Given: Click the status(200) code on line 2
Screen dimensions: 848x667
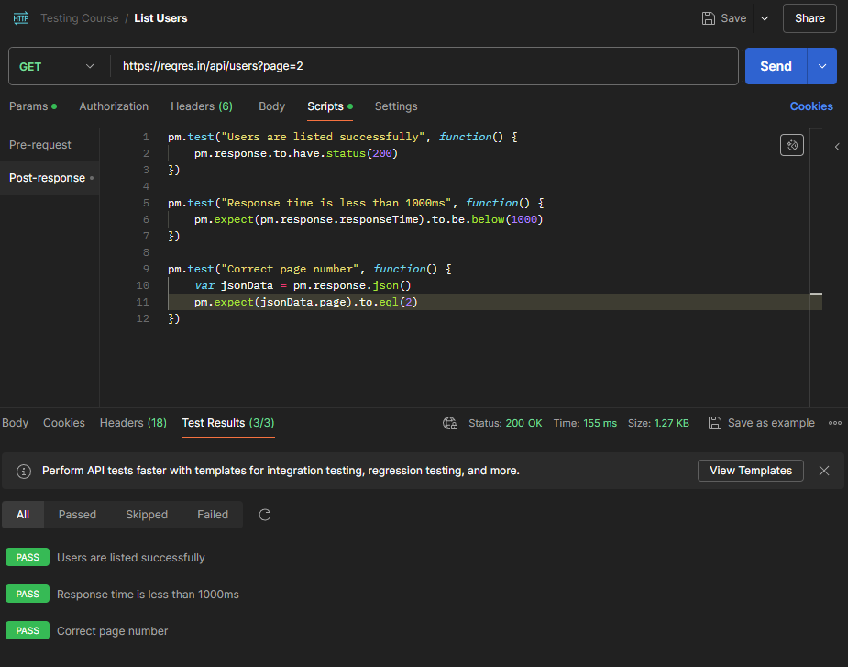Looking at the screenshot, I should tap(362, 153).
